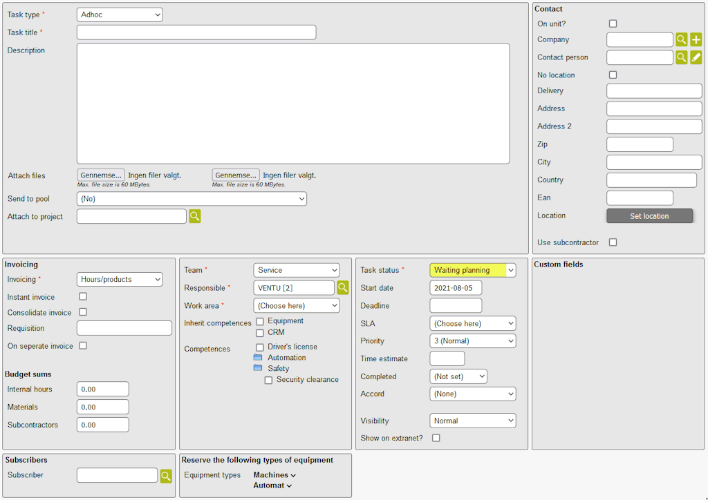Viewport: 708px width, 500px height.
Task: Open the yellow highlighted Task status dropdown
Action: coord(472,270)
